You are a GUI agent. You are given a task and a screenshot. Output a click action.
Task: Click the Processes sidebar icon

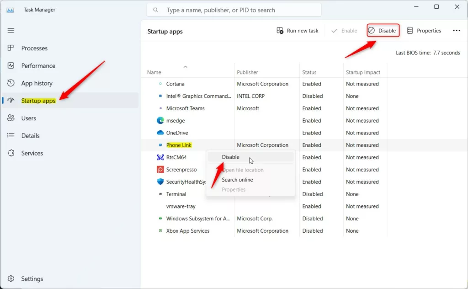pos(11,48)
